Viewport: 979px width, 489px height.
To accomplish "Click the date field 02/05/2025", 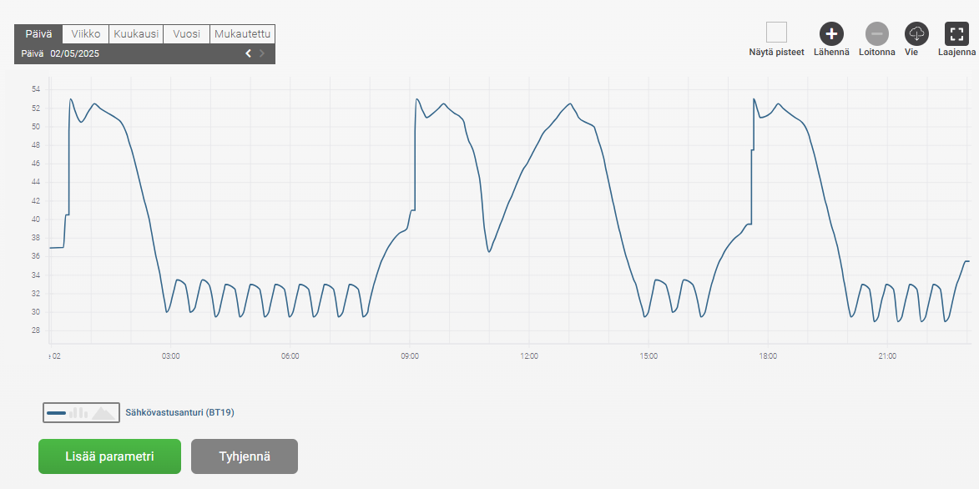I will 75,53.
